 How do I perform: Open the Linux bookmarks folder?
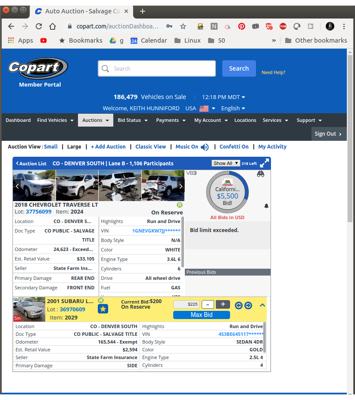[187, 40]
